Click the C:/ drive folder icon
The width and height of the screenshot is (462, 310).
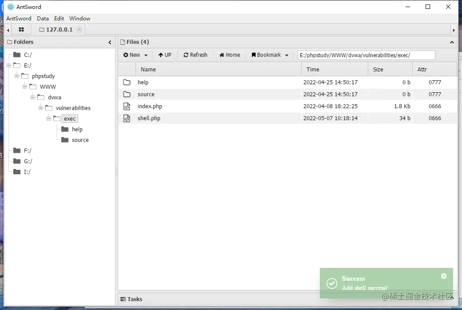pyautogui.click(x=17, y=55)
